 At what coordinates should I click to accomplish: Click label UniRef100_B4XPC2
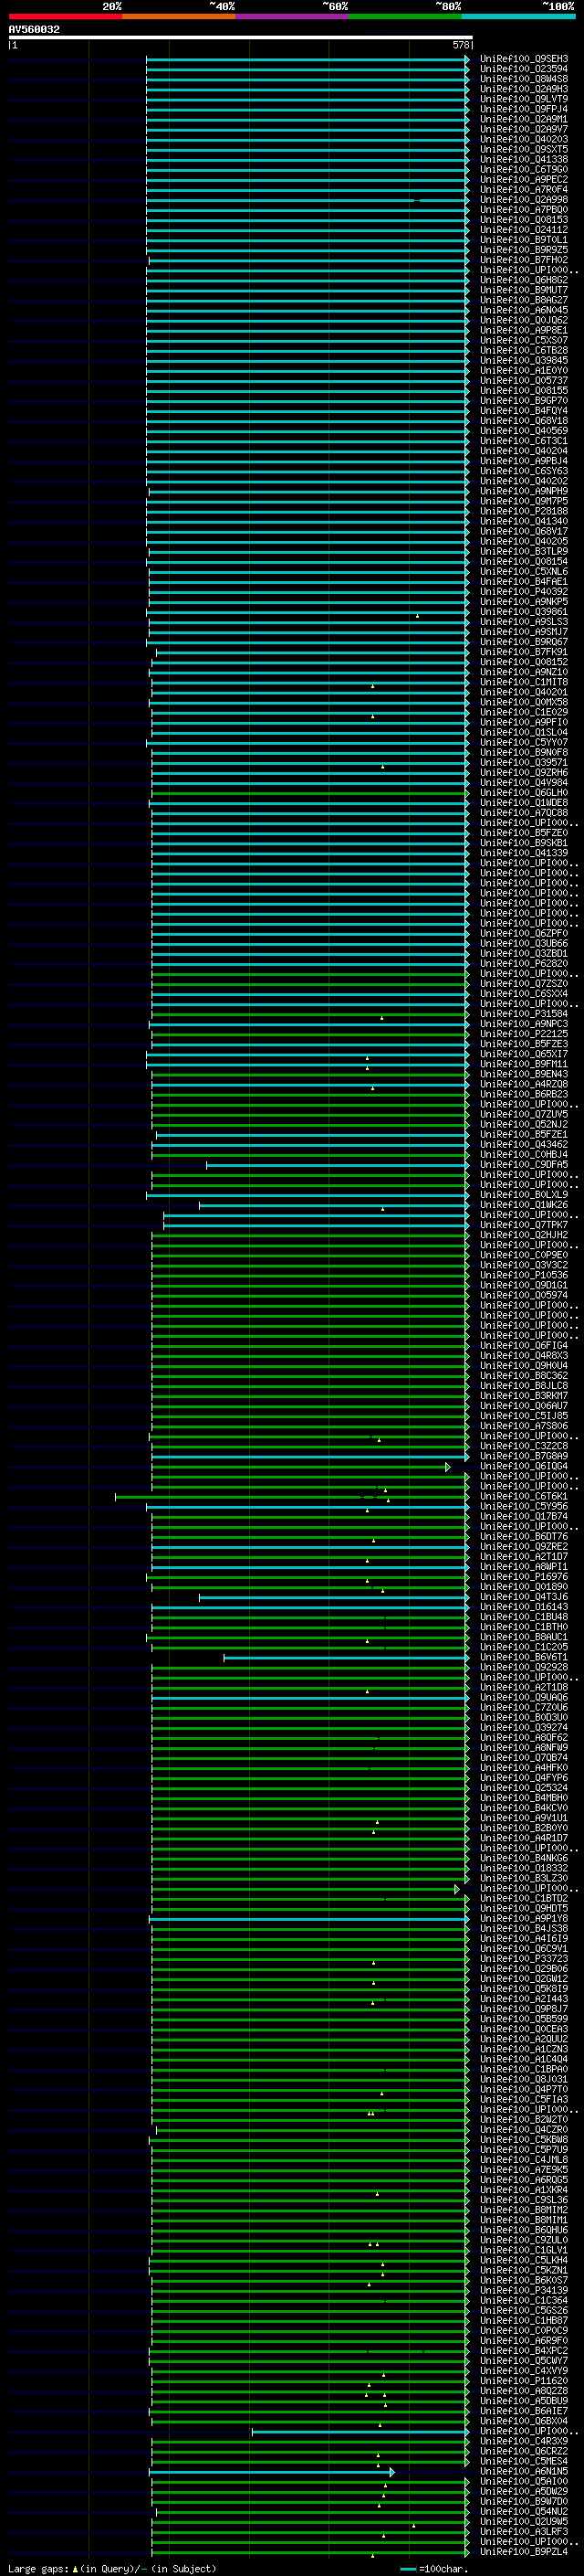(x=523, y=2352)
